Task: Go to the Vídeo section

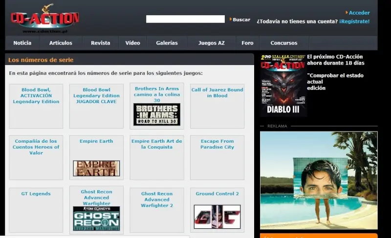Action: pyautogui.click(x=132, y=43)
